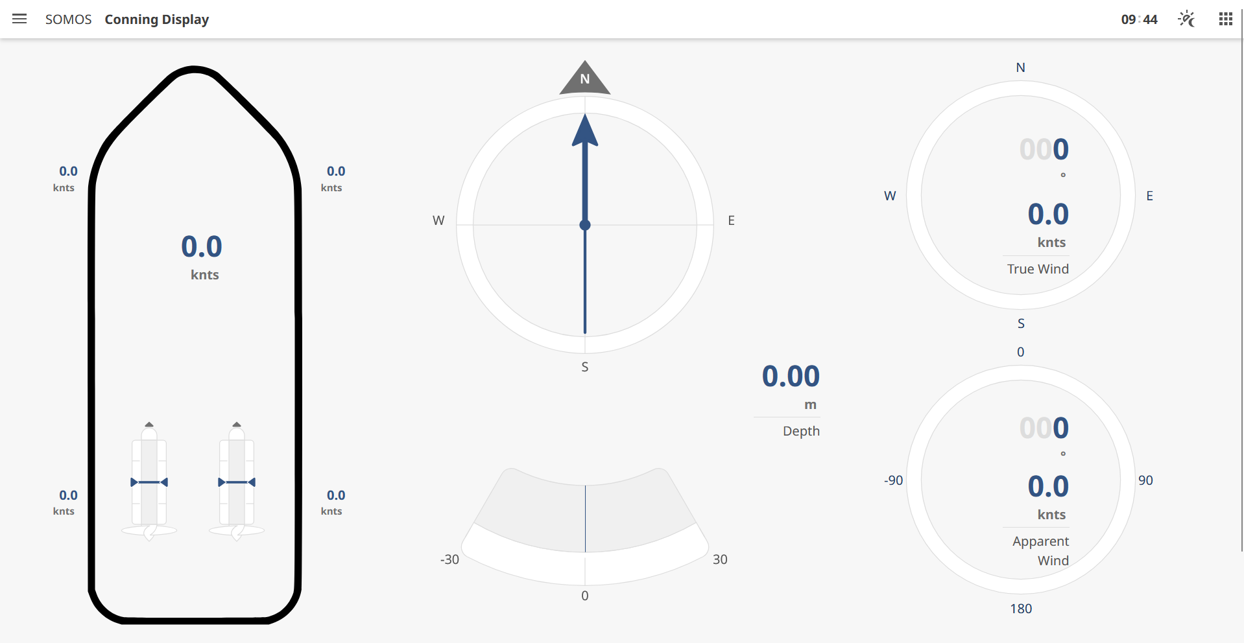The image size is (1244, 643).
Task: Click the SOMOS app title
Action: click(x=68, y=19)
